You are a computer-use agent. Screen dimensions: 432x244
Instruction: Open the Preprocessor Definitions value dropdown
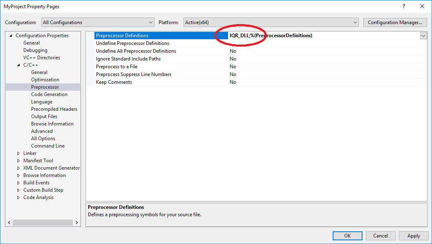click(423, 36)
